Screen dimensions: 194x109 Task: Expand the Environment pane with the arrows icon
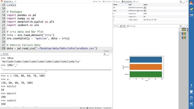187,2
